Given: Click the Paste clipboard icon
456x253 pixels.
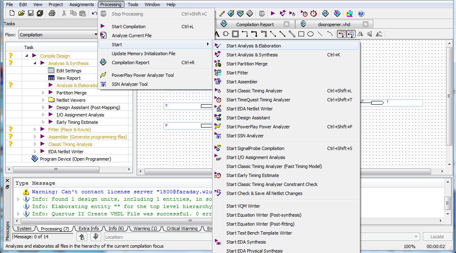Looking at the screenshot, I should click(83, 13).
